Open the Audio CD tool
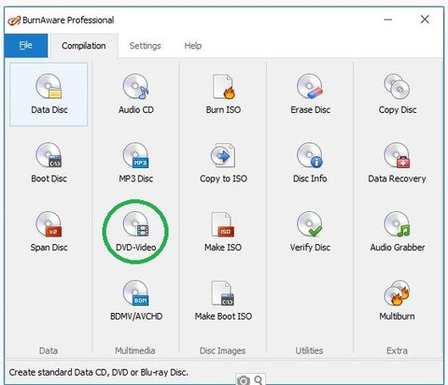Image resolution: width=448 pixels, height=385 pixels. tap(136, 94)
